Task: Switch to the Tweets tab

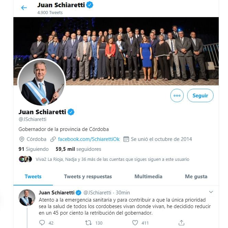Action: click(33, 177)
